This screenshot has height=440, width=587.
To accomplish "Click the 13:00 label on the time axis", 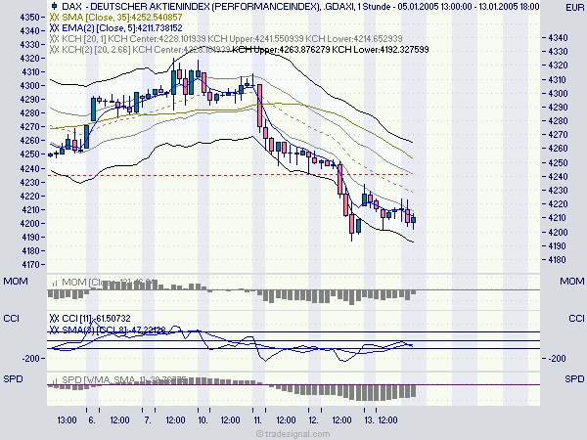I will tap(67, 420).
